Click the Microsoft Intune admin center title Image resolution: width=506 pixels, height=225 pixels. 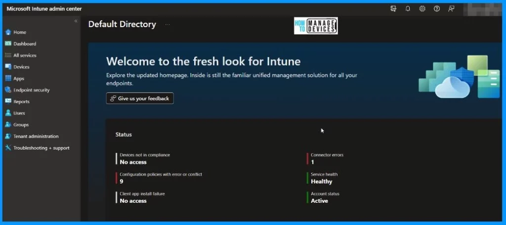[44, 9]
